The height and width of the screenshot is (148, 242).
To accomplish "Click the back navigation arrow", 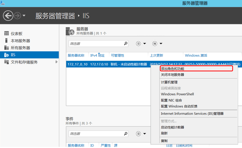I will 8,16.
